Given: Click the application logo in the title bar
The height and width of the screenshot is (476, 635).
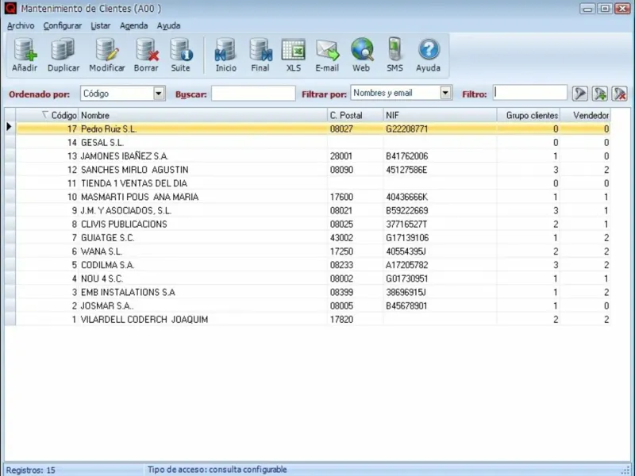Looking at the screenshot, I should tap(10, 8).
